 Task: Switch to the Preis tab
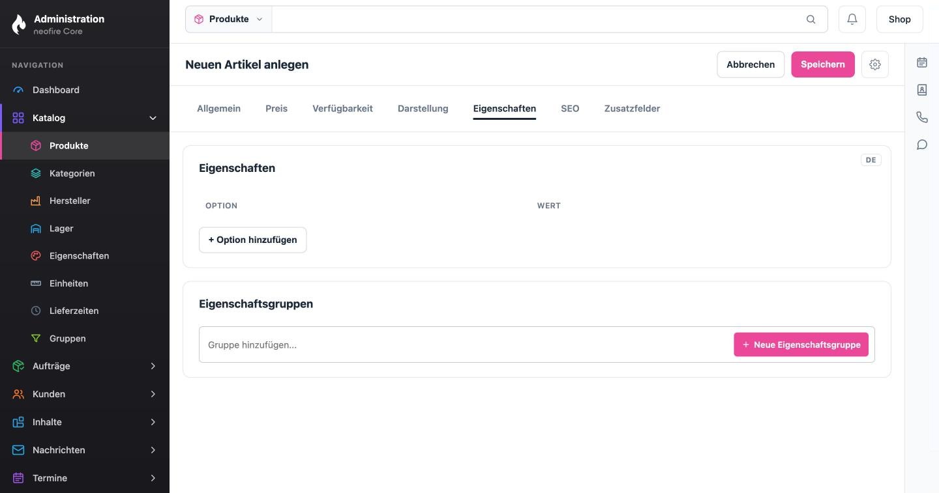click(276, 109)
